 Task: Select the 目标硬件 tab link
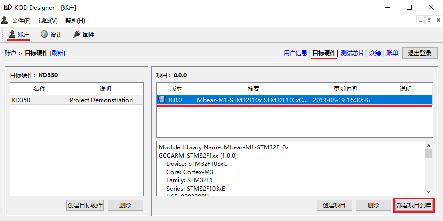point(324,53)
